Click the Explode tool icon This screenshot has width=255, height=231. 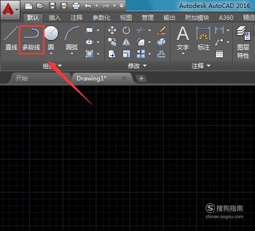pyautogui.click(x=161, y=42)
